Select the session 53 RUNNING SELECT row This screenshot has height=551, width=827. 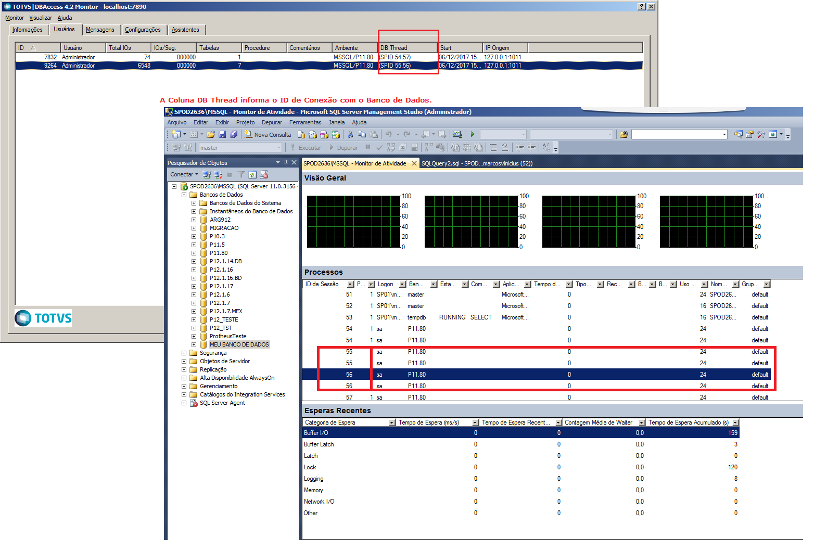(536, 317)
